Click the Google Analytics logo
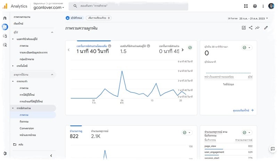278x161 pixels. pyautogui.click(x=5, y=6)
